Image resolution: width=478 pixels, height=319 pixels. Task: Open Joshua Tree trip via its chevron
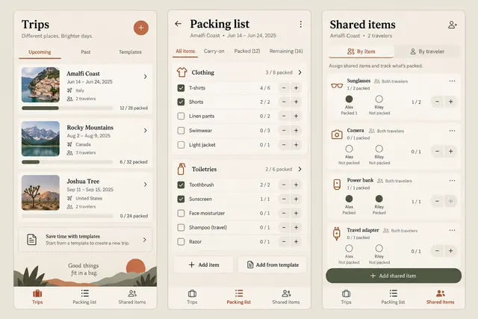click(146, 185)
